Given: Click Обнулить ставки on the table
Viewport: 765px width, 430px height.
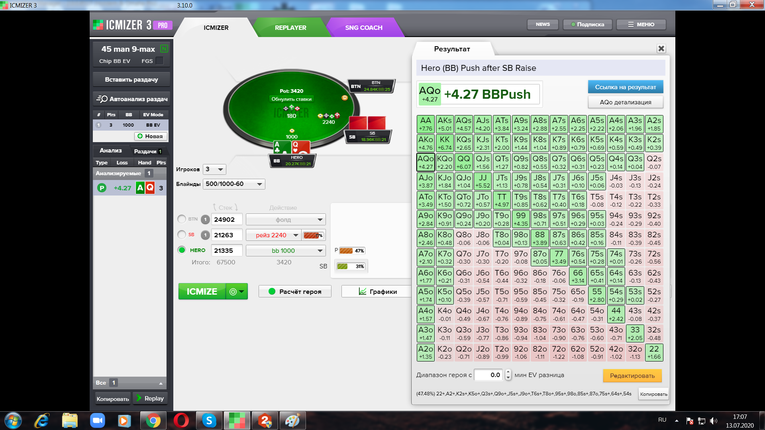Looking at the screenshot, I should 291,99.
